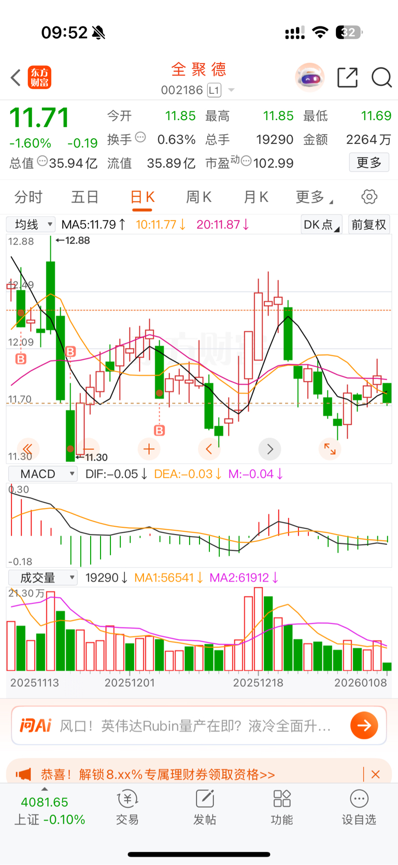The image size is (398, 865).
Task: Tap the 问AI logo
Action: [35, 725]
